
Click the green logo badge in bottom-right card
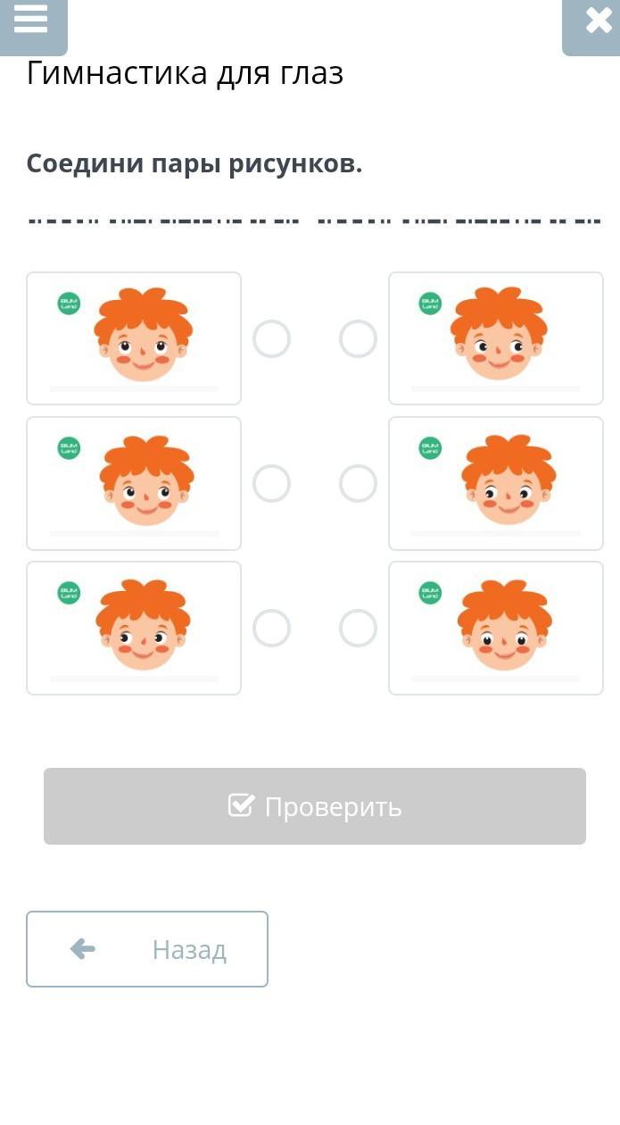[430, 593]
